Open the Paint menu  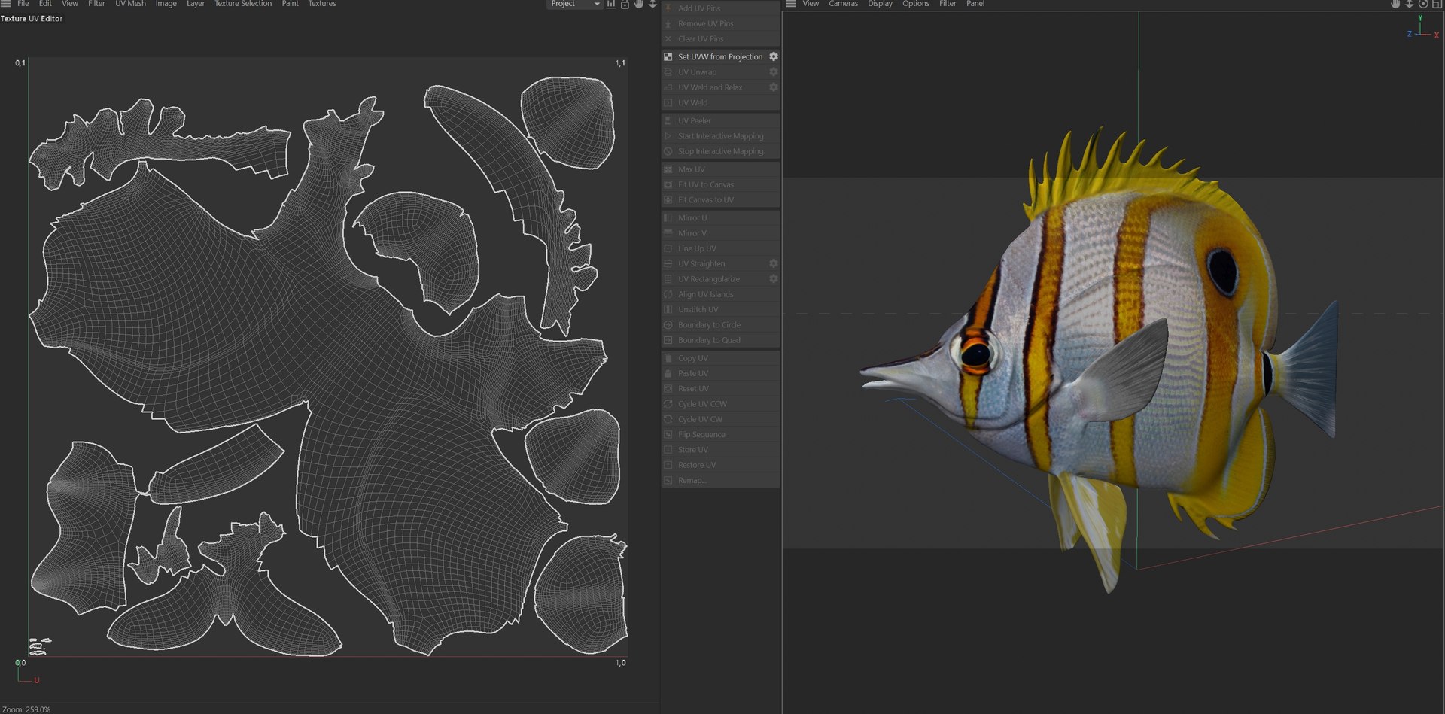(x=290, y=4)
